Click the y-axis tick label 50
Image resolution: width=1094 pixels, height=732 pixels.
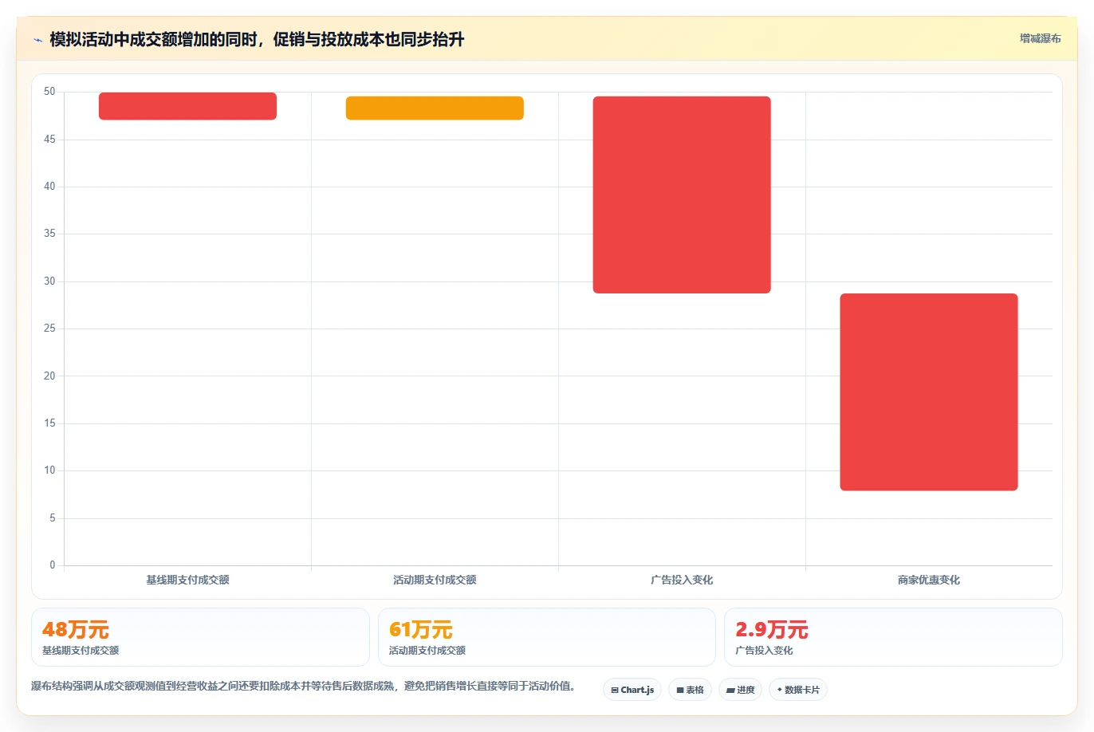point(49,92)
